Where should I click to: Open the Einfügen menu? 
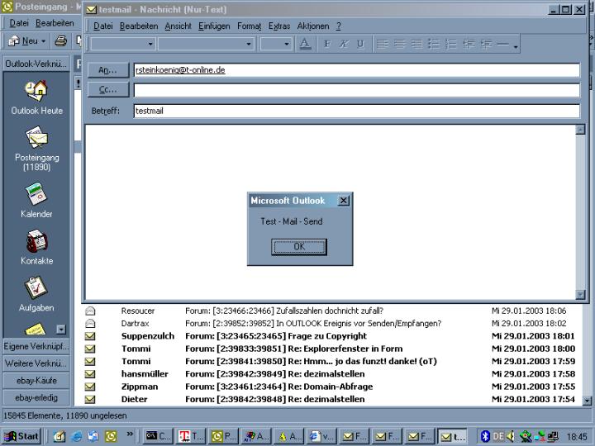pos(214,26)
